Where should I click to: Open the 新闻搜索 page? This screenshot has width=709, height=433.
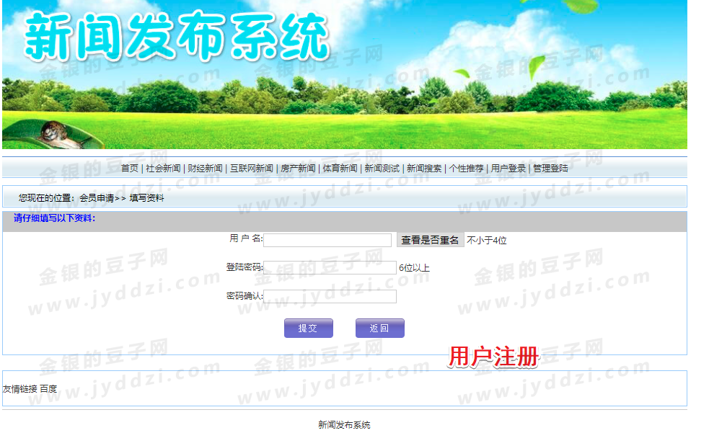(423, 169)
